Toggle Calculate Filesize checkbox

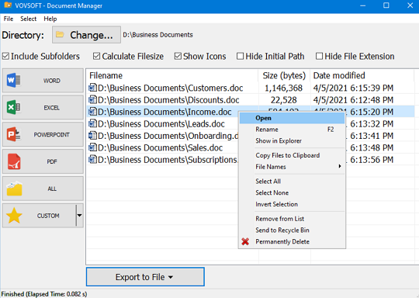pos(96,57)
